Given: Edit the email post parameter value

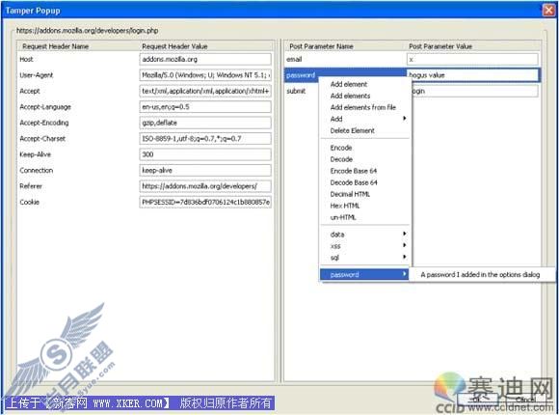Looking at the screenshot, I should click(472, 59).
